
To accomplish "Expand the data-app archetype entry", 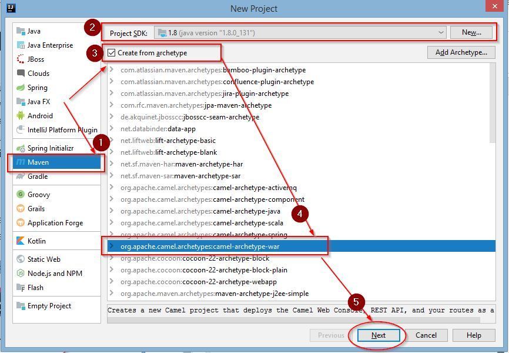I will 111,128.
